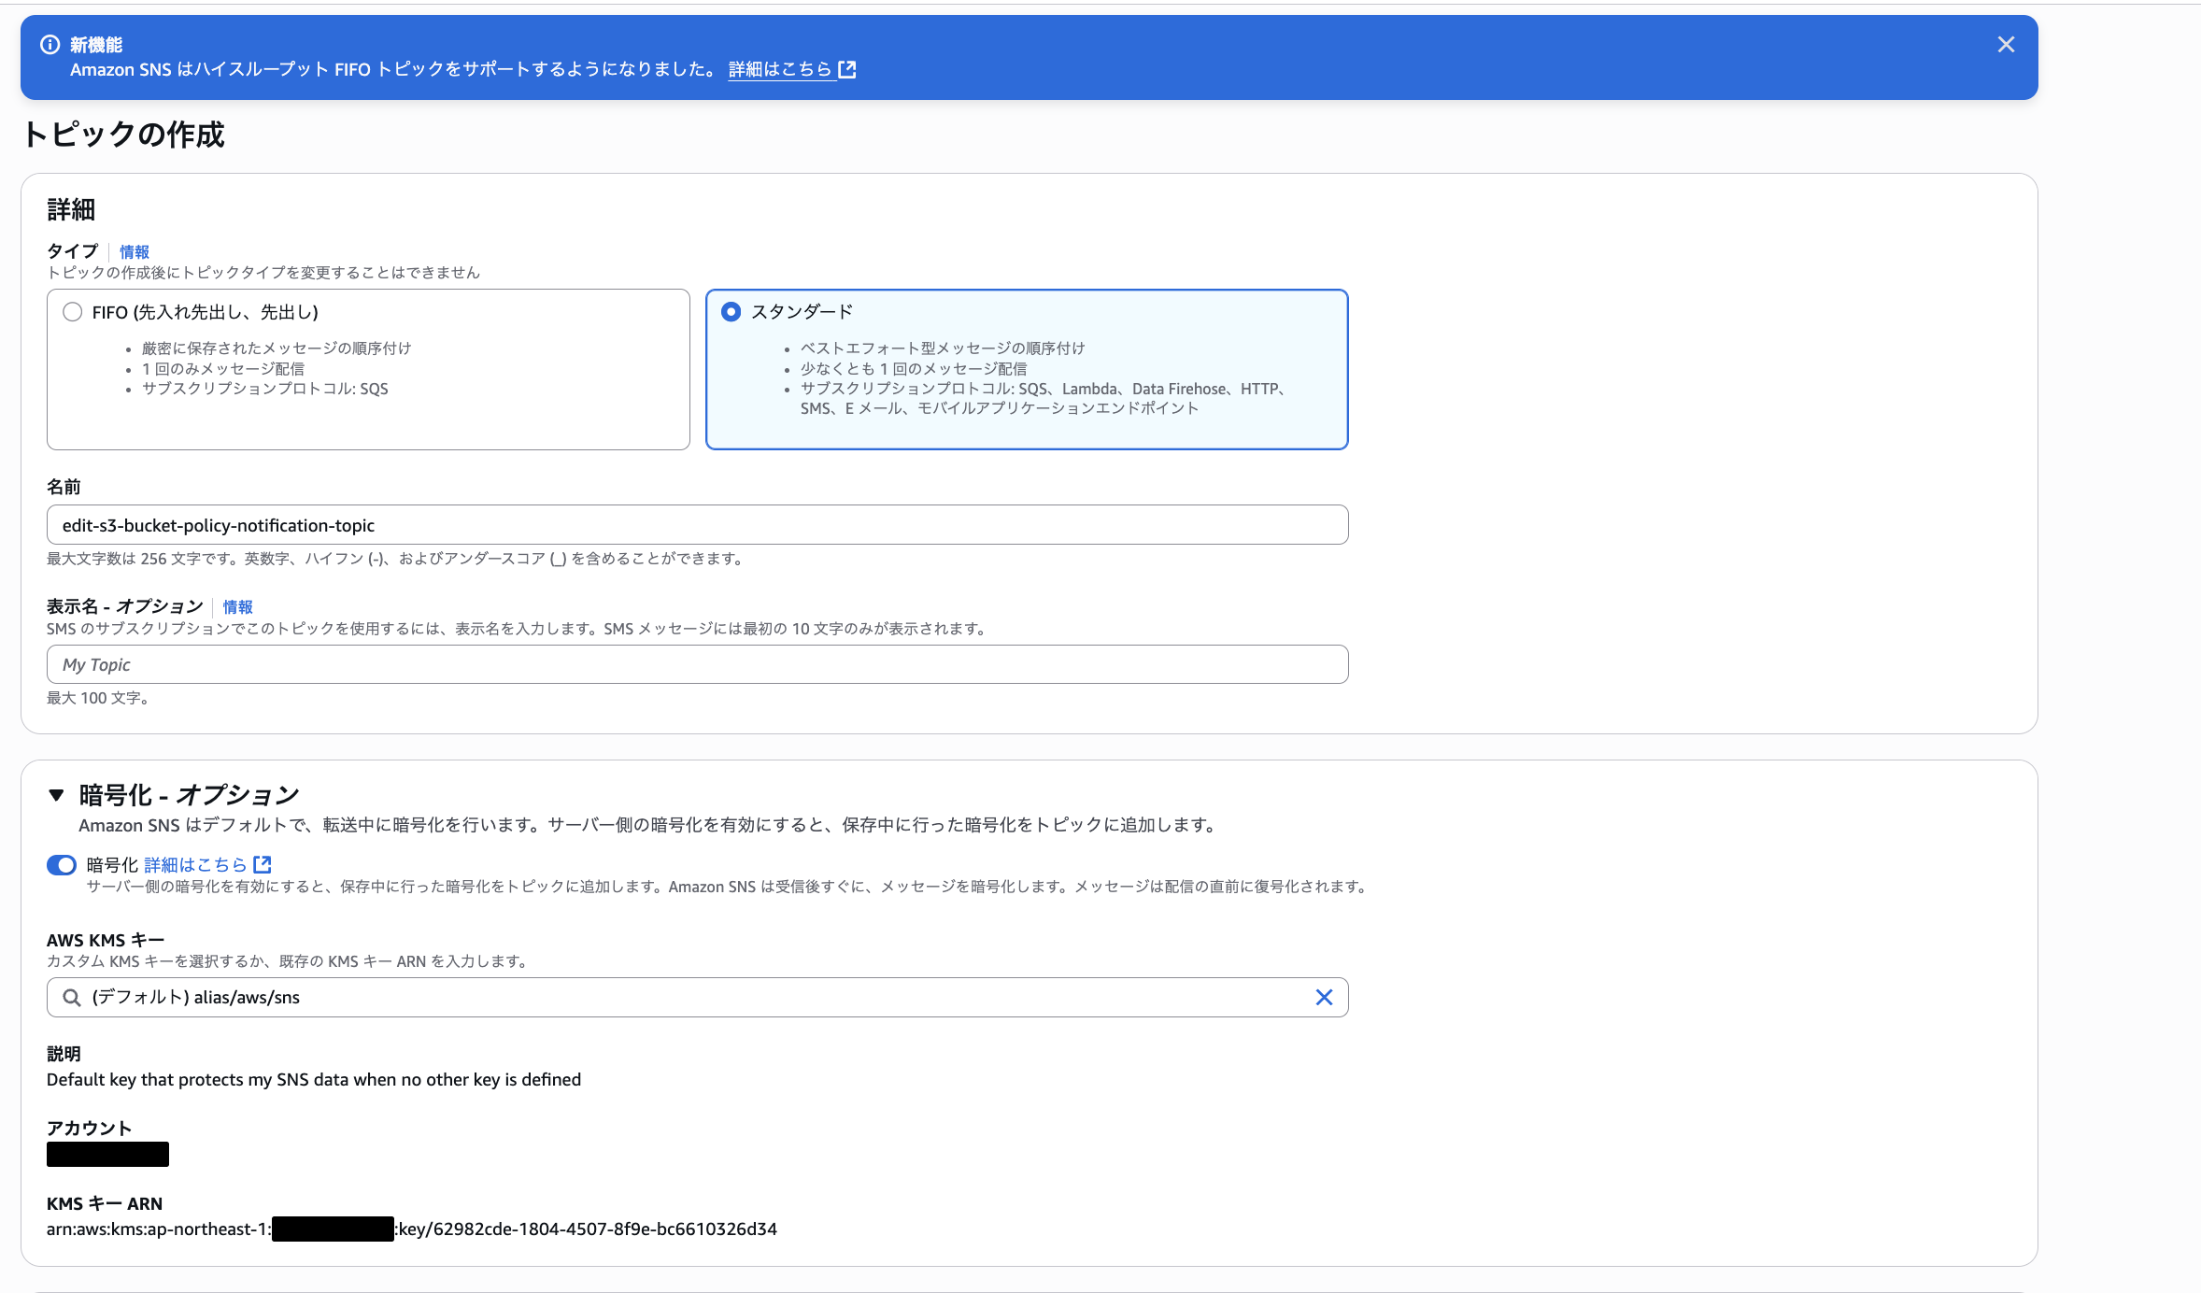2201x1293 pixels.
Task: Click the info icon in the blue banner
Action: pos(50,45)
